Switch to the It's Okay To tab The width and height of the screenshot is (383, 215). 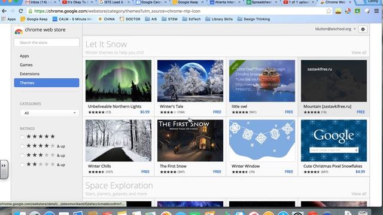78,2
